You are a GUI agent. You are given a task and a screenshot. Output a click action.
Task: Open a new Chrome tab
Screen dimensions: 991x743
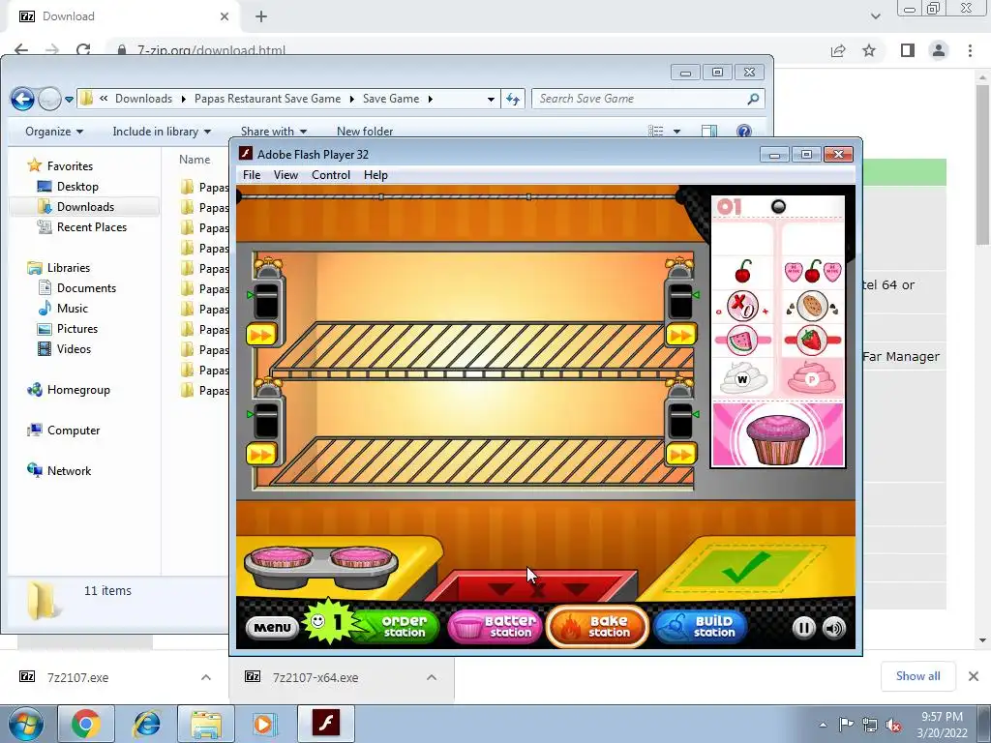[261, 16]
